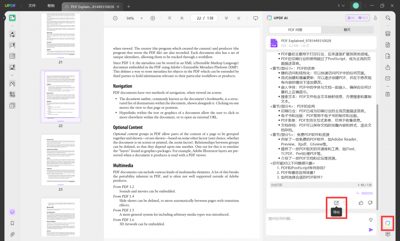Zoom in with the plus button
Viewport: 400px width, 241px height.
click(153, 18)
